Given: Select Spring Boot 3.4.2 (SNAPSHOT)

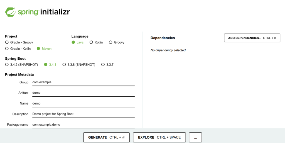Looking at the screenshot, I should [x=22, y=65].
